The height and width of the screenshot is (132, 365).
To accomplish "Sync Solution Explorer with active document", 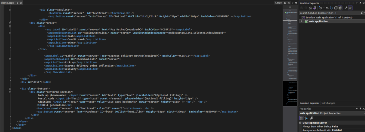I will click(327, 8).
